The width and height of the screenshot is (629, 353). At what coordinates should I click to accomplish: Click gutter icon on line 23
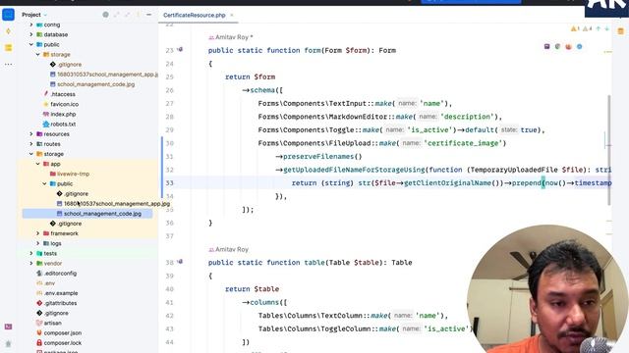pos(180,50)
